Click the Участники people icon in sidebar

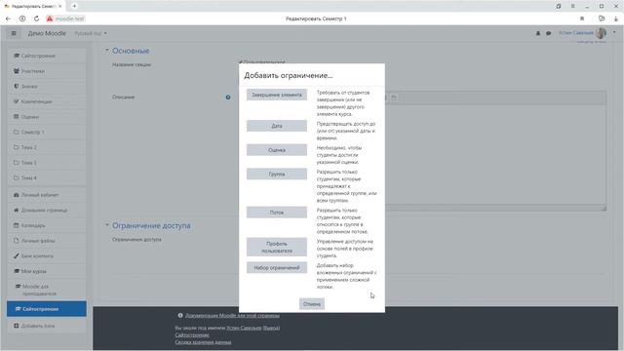pos(17,71)
